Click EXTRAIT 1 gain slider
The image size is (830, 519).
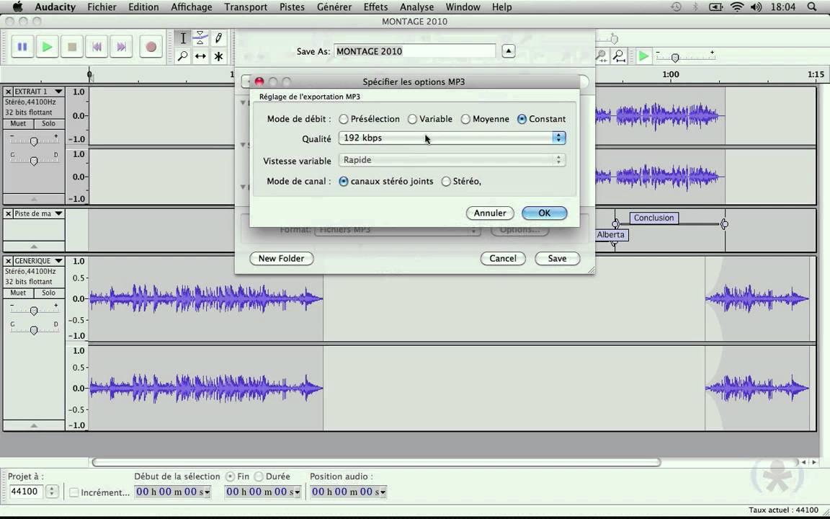coord(34,141)
